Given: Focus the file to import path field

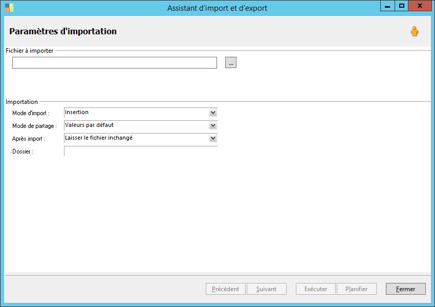Looking at the screenshot, I should click(115, 62).
